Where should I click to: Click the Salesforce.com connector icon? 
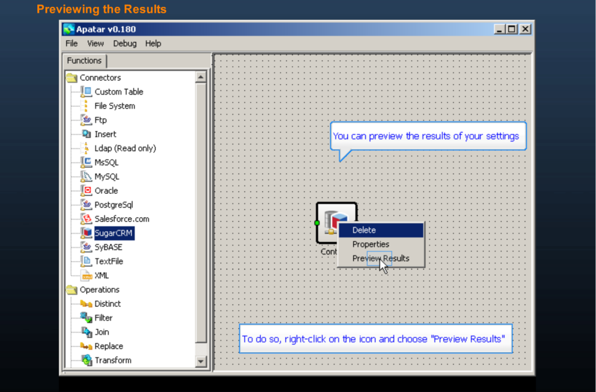click(x=87, y=219)
